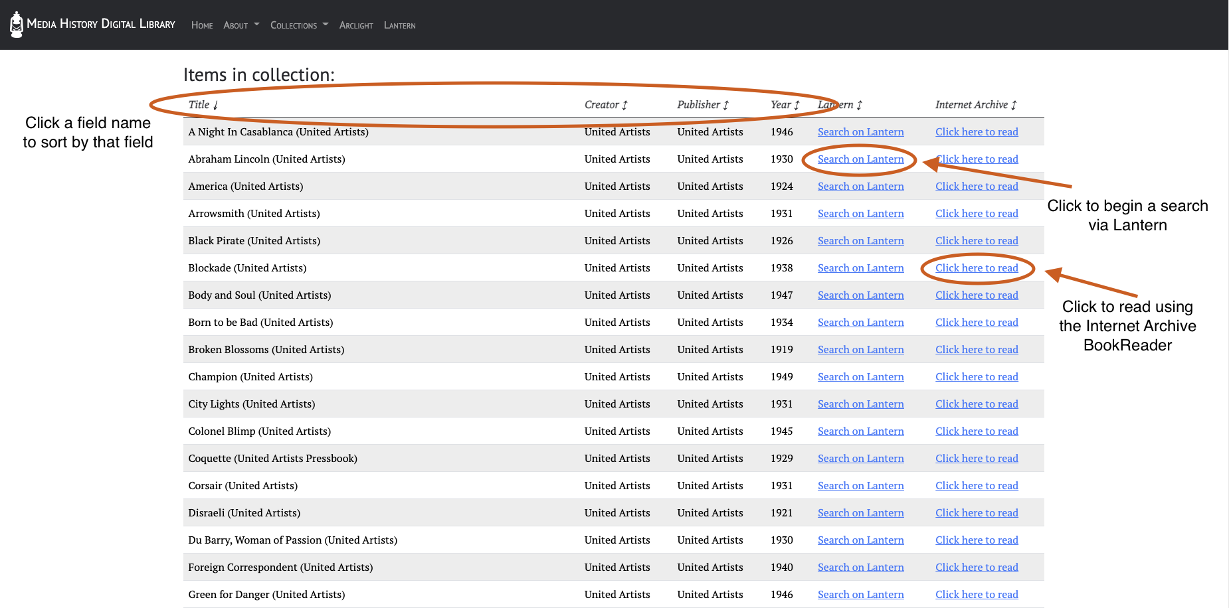Viewport: 1229px width, 608px height.
Task: Click here to read Du Barry, Woman of Passion
Action: click(x=977, y=540)
